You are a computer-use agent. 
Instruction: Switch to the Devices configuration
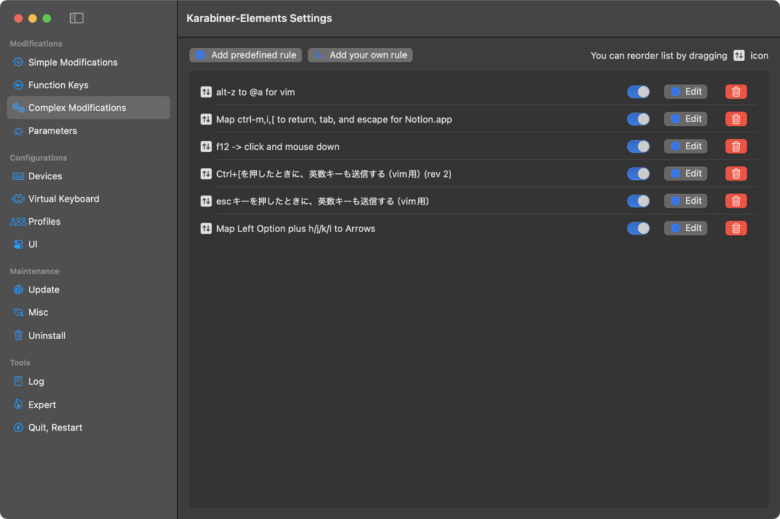coord(89,176)
